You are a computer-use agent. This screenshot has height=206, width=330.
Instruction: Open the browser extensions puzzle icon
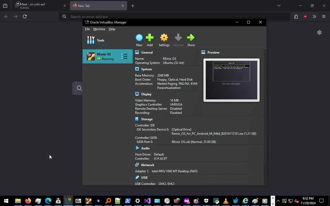pyautogui.click(x=296, y=16)
